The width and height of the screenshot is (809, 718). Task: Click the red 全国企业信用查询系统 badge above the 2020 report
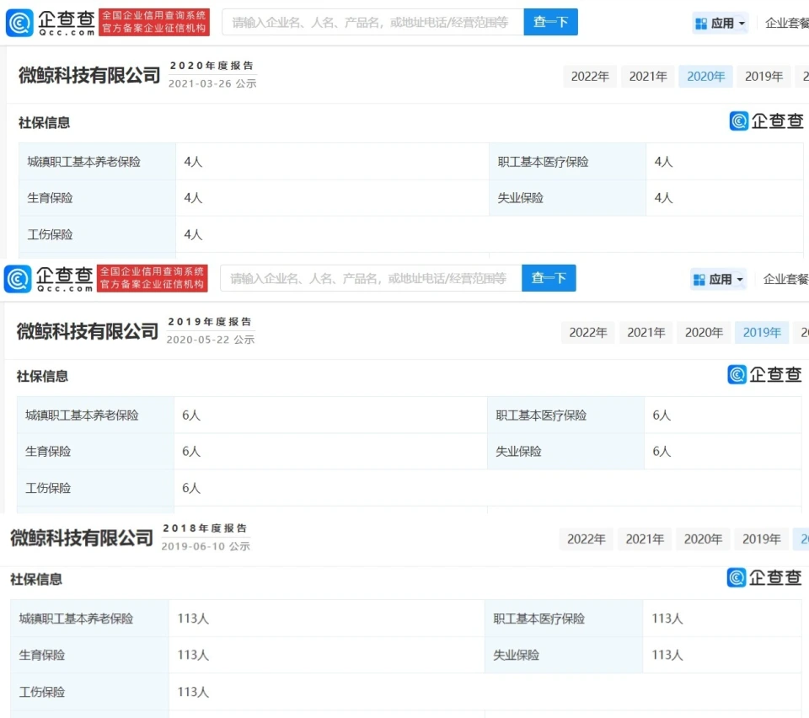[x=153, y=23]
